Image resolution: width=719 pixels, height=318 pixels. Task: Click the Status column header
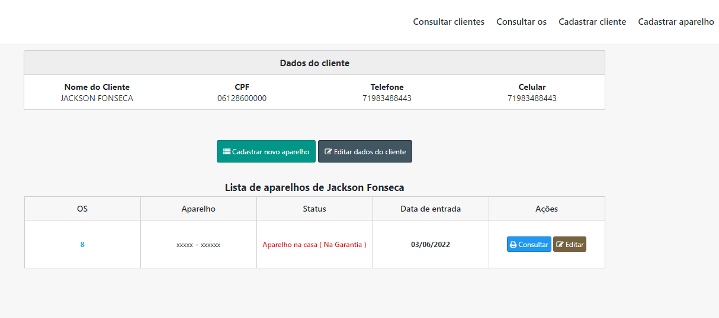coord(314,209)
